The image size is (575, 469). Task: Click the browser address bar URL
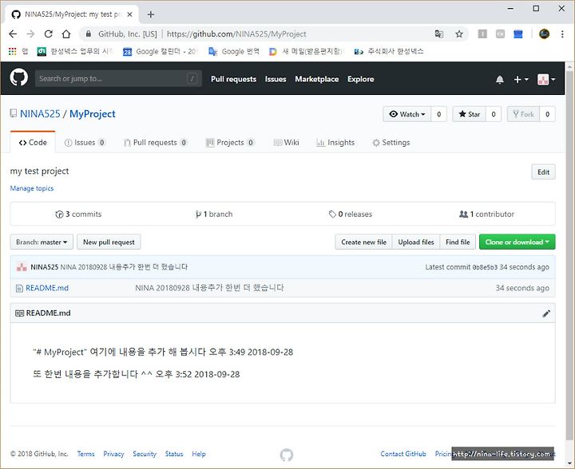pyautogui.click(x=236, y=34)
